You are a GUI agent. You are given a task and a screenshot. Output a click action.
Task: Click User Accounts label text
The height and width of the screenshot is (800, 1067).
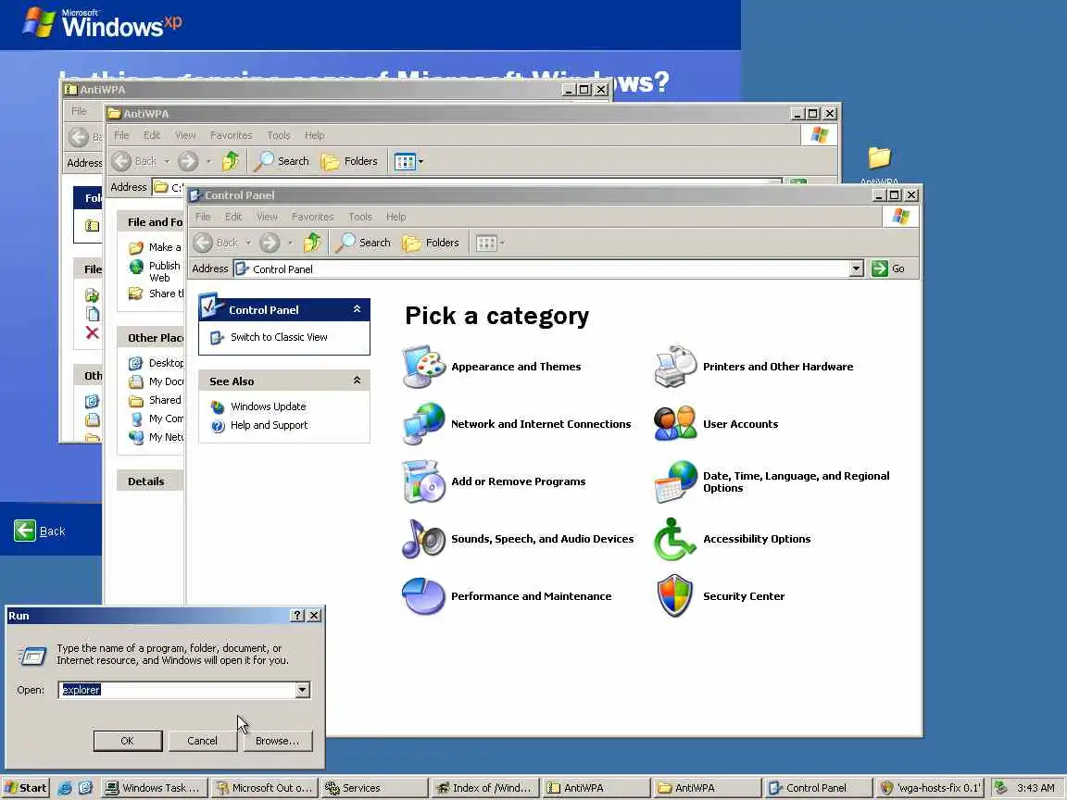[x=740, y=424]
